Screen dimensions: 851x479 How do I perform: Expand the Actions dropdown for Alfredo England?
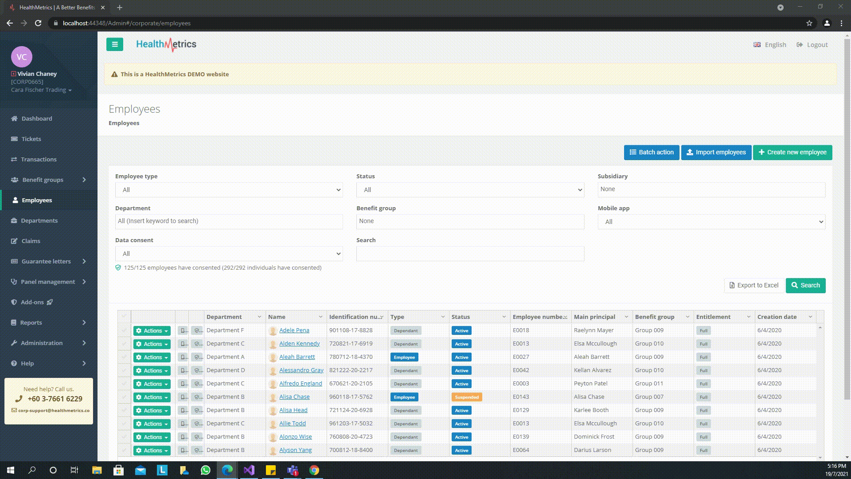click(152, 384)
